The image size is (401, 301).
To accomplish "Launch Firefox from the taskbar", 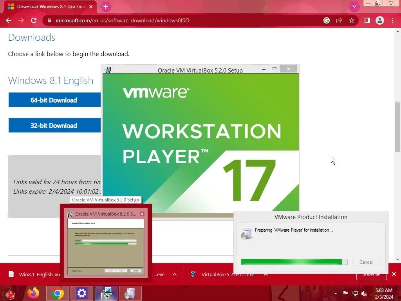I will click(x=33, y=293).
